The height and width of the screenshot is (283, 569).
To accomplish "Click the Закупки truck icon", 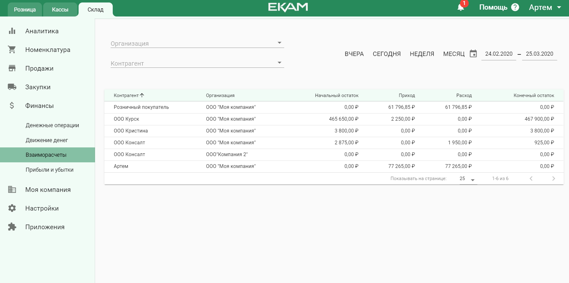I will click(x=12, y=87).
